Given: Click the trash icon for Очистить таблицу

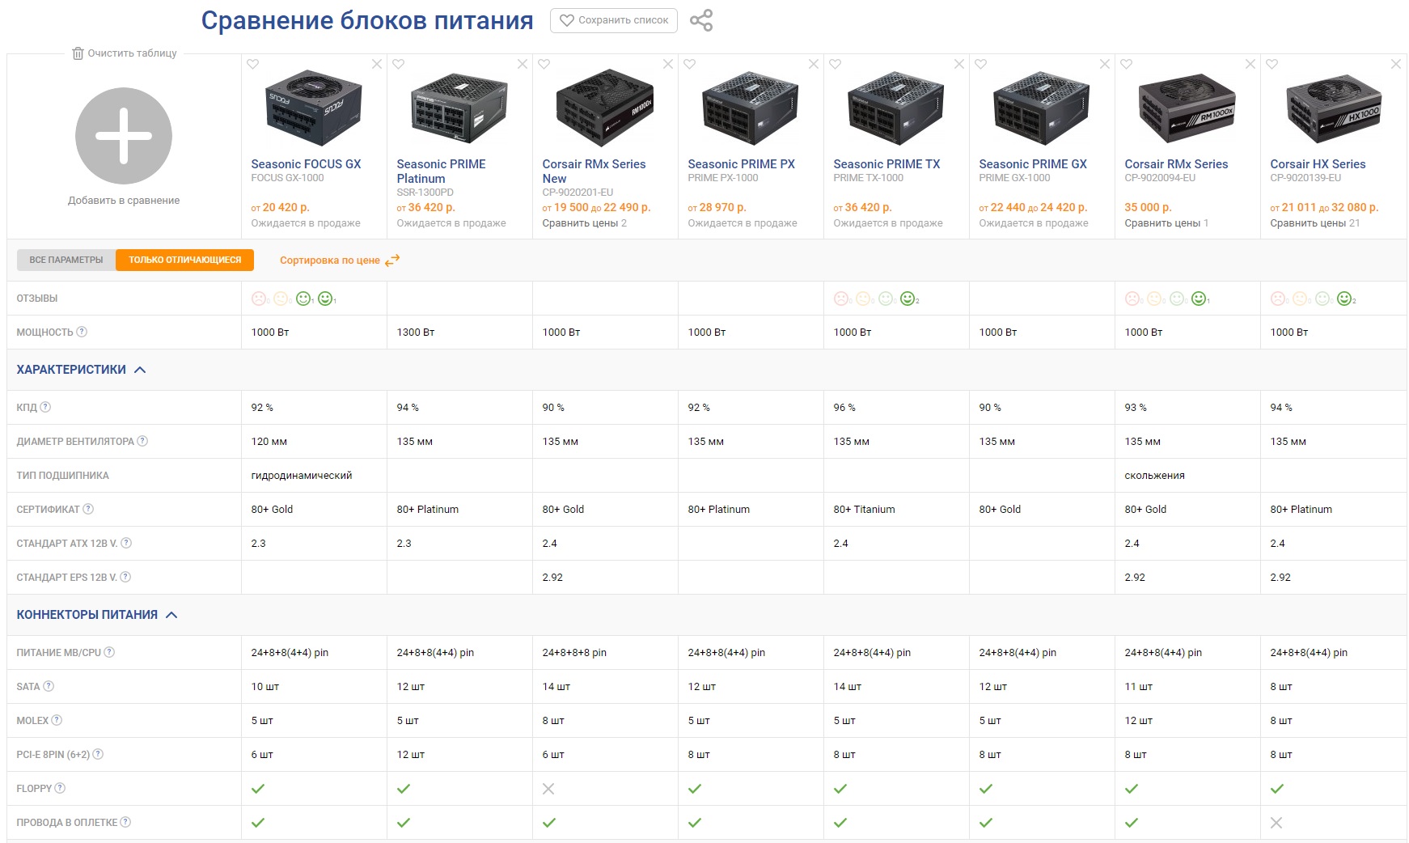Looking at the screenshot, I should pyautogui.click(x=78, y=53).
